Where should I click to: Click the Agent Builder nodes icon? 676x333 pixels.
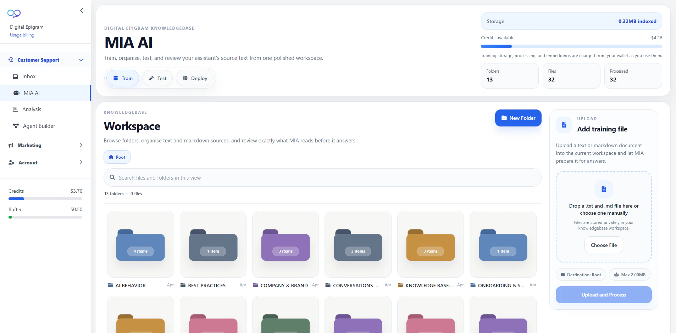click(16, 126)
